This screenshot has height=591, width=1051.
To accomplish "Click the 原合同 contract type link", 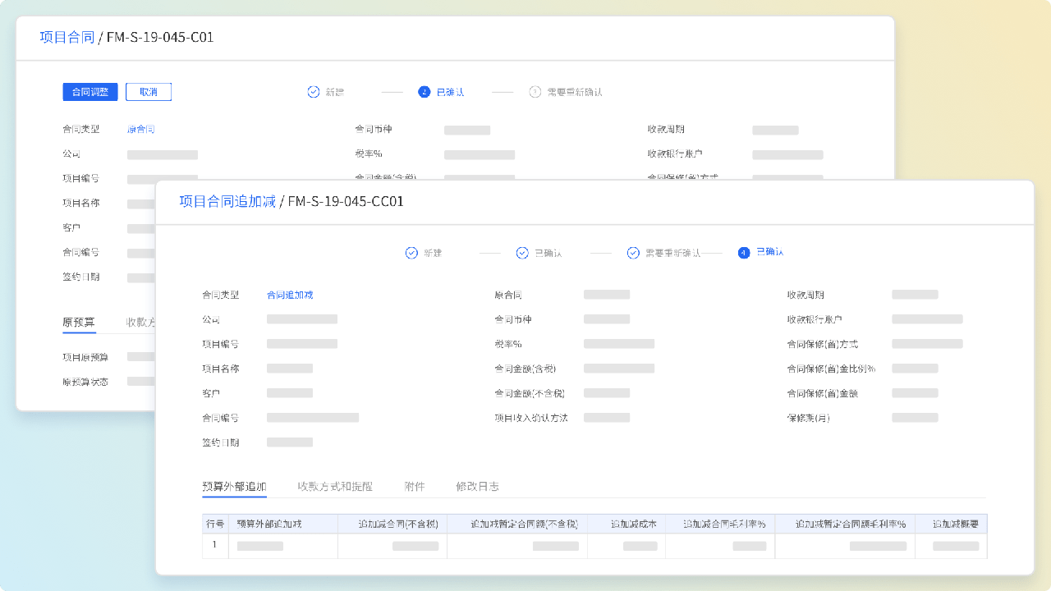I will pos(141,130).
